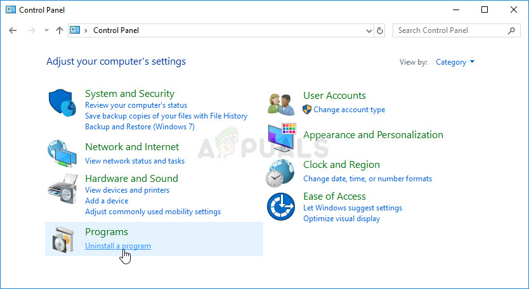Image resolution: width=529 pixels, height=289 pixels.
Task: Open the Programs category icon
Action: pyautogui.click(x=63, y=240)
